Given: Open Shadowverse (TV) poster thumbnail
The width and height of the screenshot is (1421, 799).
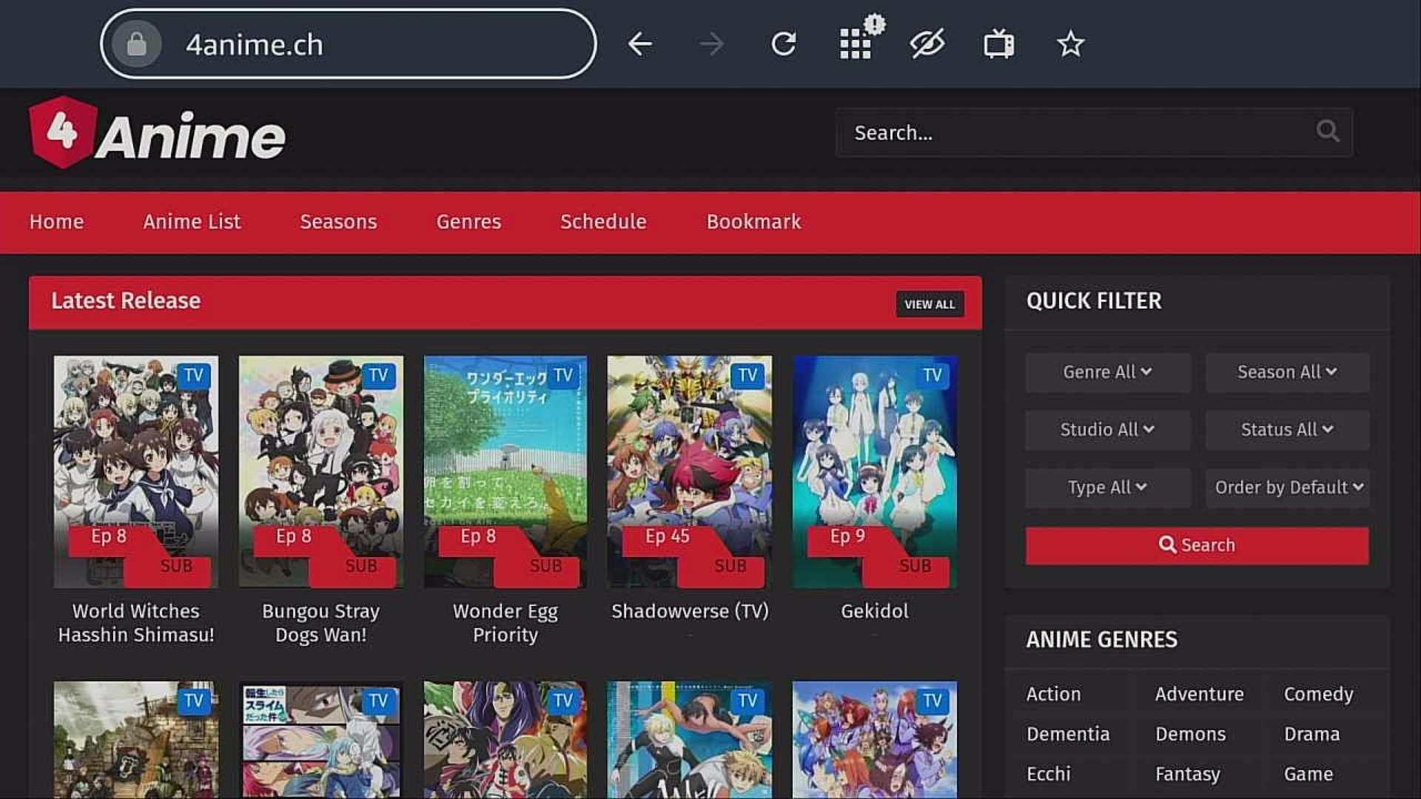Looking at the screenshot, I should coord(690,472).
